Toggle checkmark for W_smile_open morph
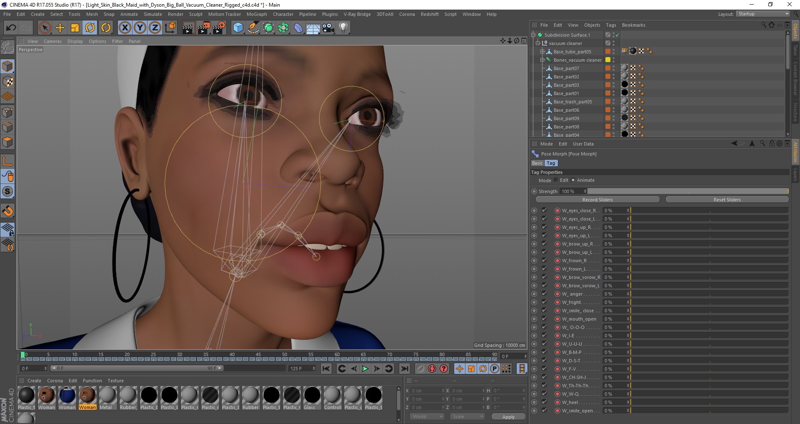The width and height of the screenshot is (800, 424). (544, 410)
